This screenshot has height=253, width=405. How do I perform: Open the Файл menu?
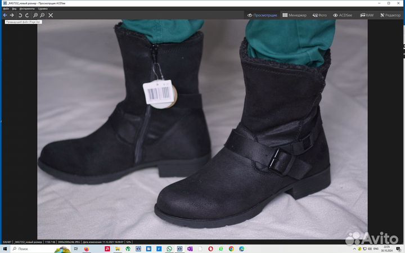(6, 9)
